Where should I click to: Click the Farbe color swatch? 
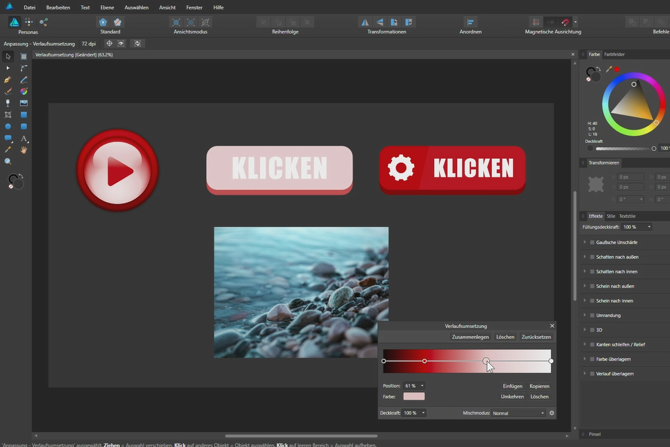(413, 396)
